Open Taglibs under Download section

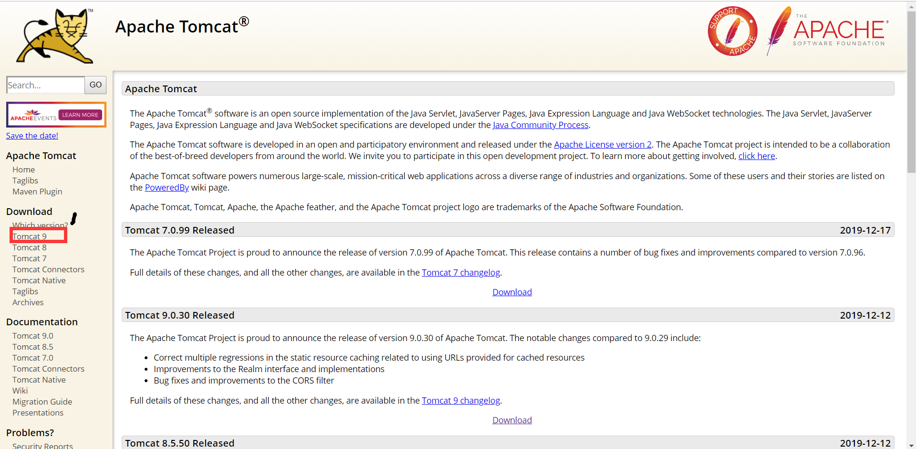[x=25, y=291]
